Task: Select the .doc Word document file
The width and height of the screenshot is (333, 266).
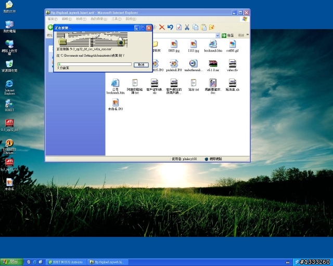Action: pos(213,86)
